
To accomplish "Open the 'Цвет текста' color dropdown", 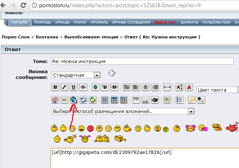I will click(x=218, y=90).
